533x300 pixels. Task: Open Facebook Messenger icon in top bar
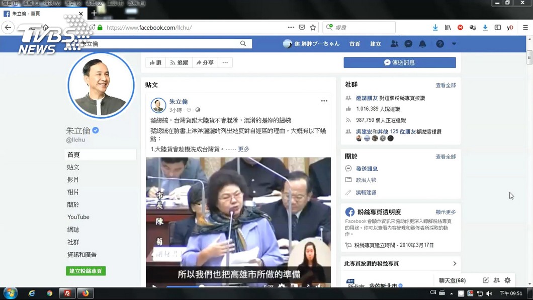(408, 43)
